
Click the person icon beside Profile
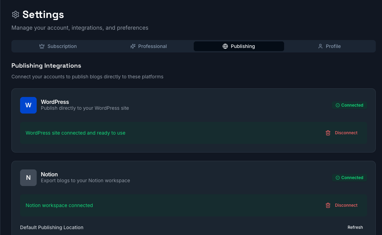[x=320, y=46]
